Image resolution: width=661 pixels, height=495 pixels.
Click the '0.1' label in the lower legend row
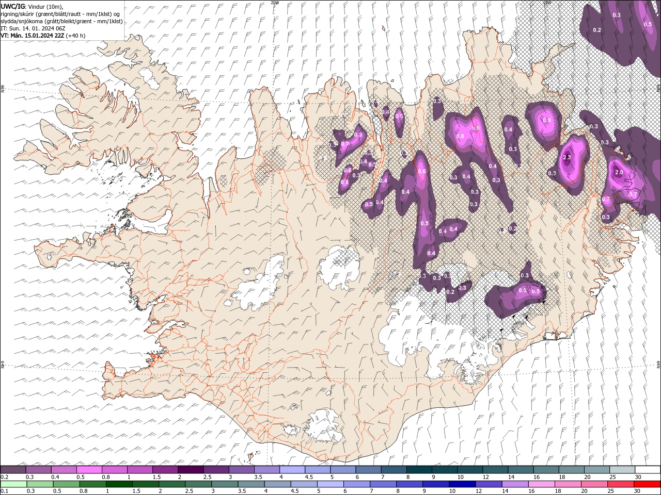[x=4, y=491]
